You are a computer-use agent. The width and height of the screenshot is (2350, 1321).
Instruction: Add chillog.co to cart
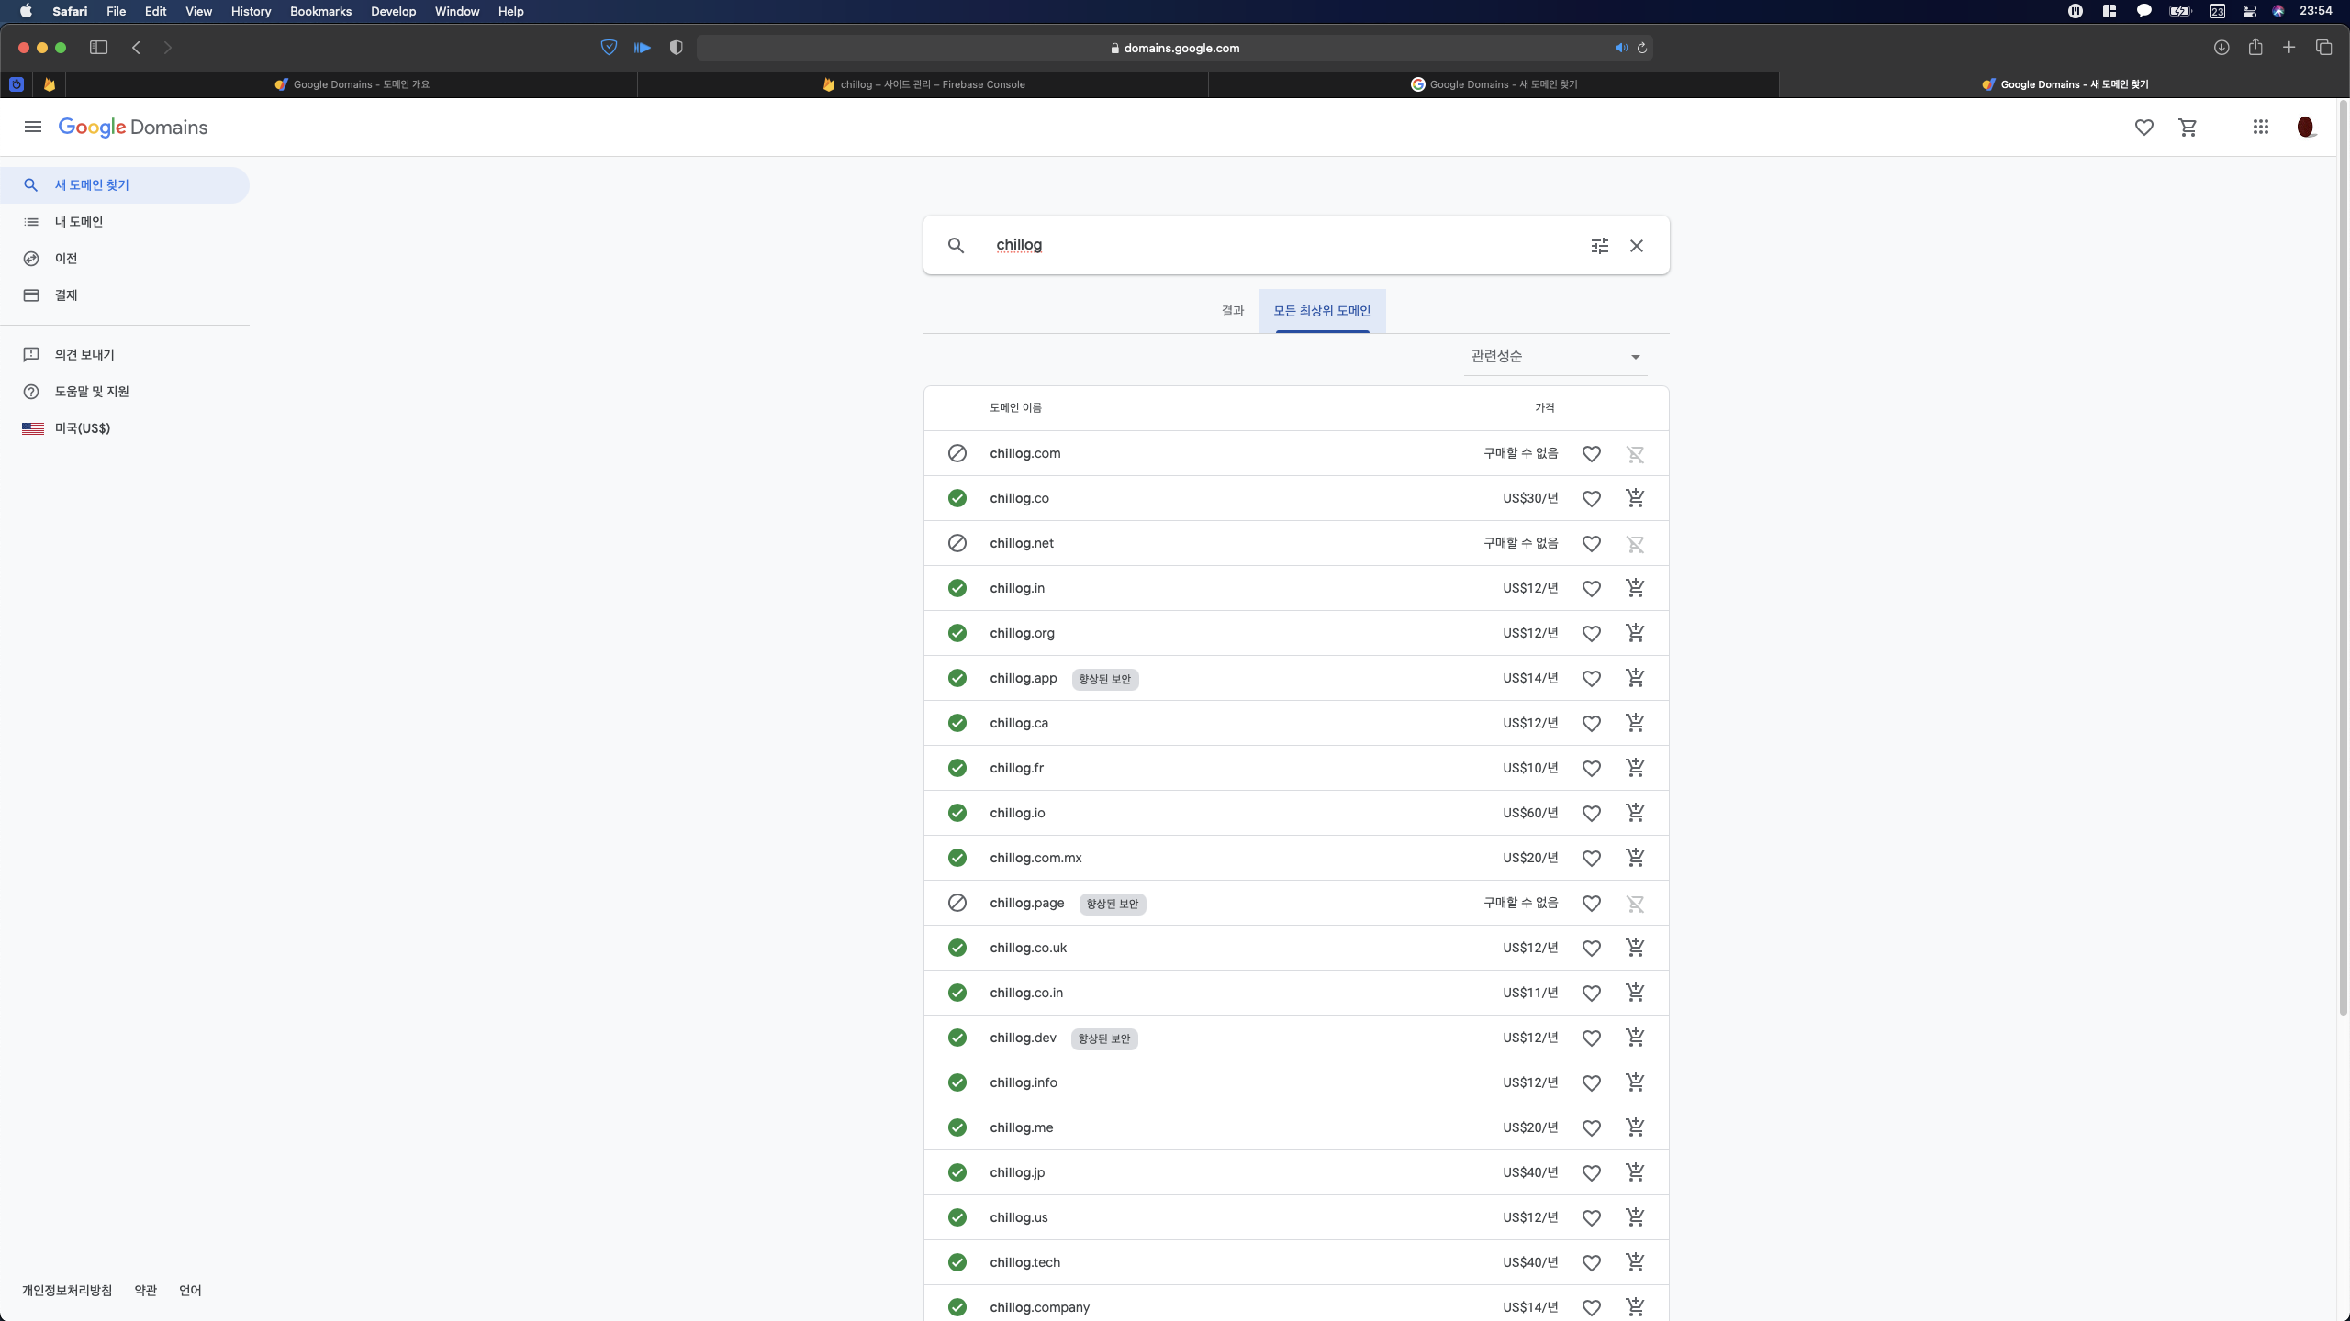[x=1635, y=498]
